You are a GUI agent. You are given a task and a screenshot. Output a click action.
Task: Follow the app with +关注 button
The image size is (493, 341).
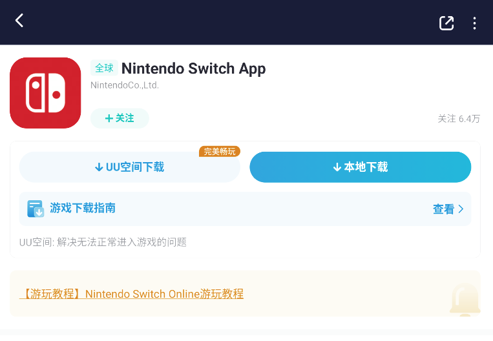pyautogui.click(x=120, y=118)
